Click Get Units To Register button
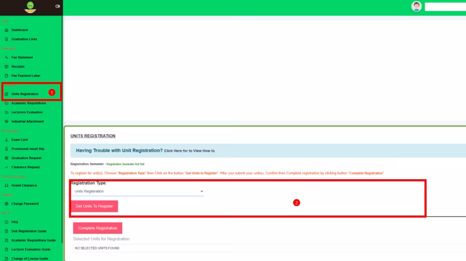This screenshot has width=466, height=261. (x=94, y=206)
